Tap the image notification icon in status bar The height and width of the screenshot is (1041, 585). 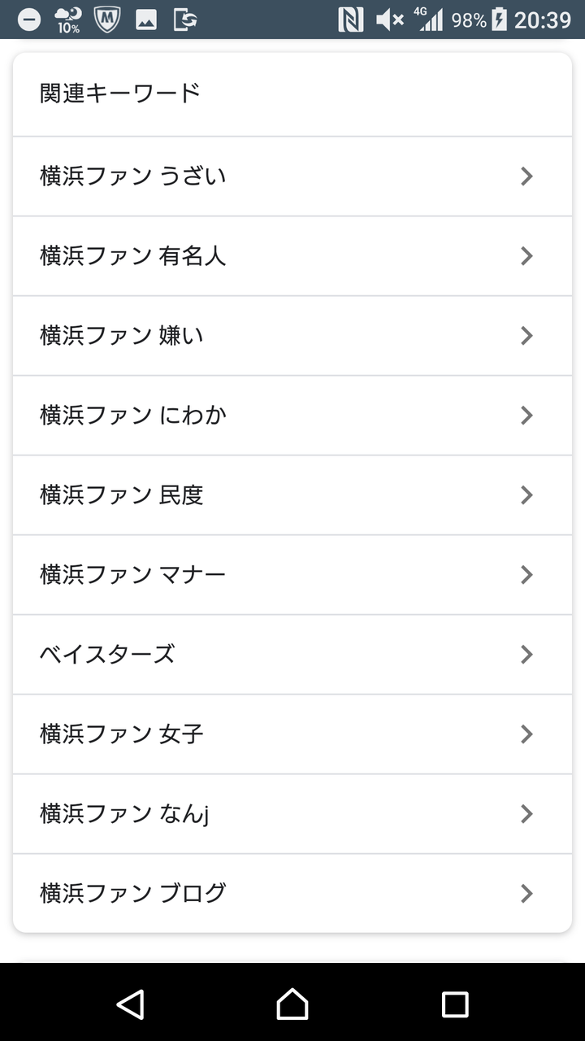146,20
